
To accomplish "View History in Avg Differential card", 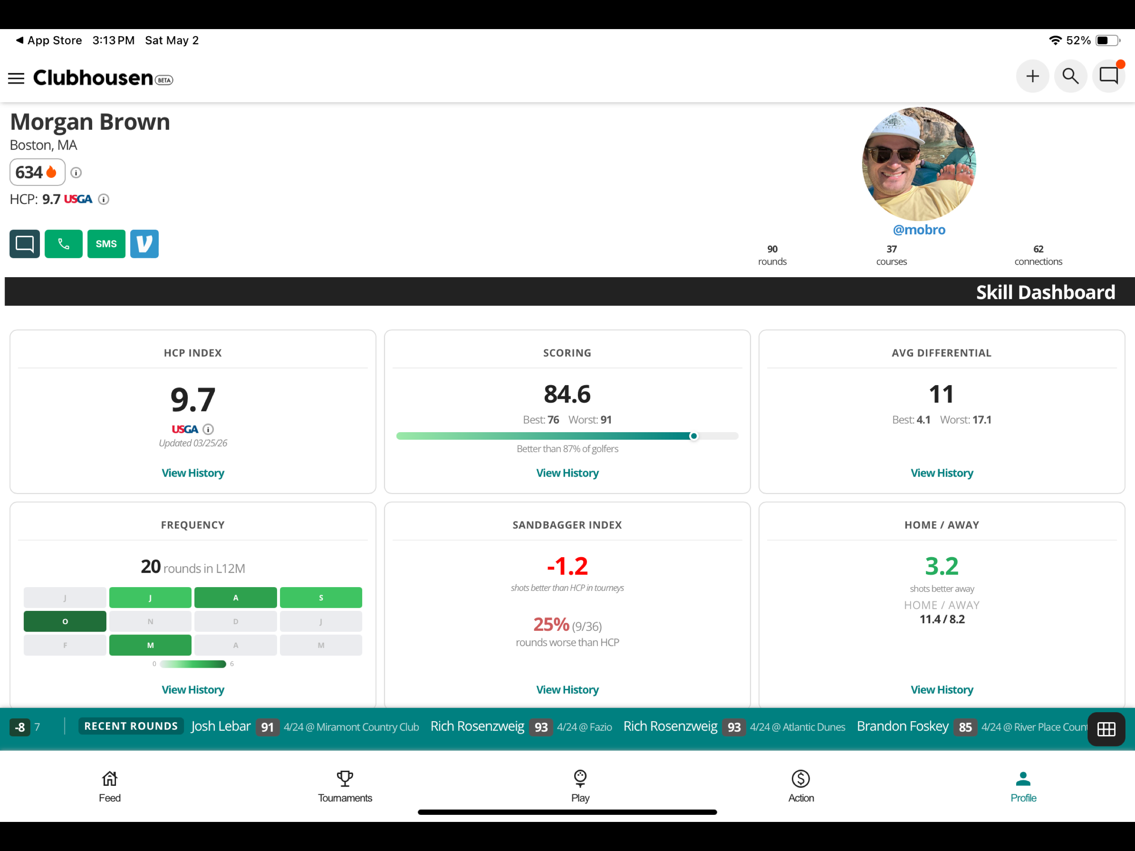I will point(941,473).
